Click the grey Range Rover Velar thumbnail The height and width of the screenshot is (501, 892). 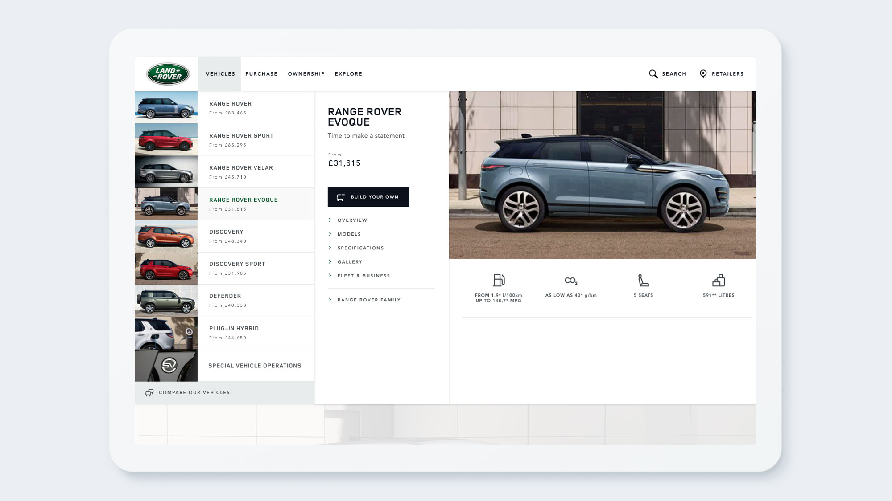tap(166, 171)
